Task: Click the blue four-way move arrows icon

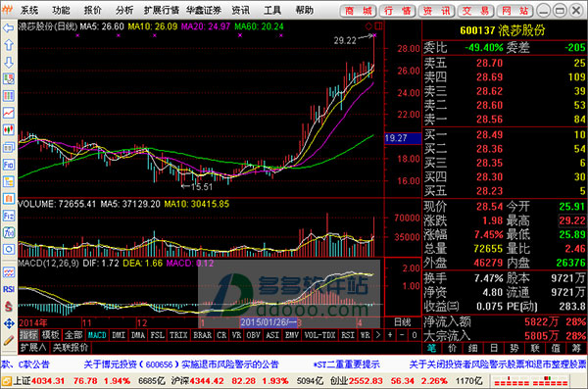Action: (x=8, y=323)
